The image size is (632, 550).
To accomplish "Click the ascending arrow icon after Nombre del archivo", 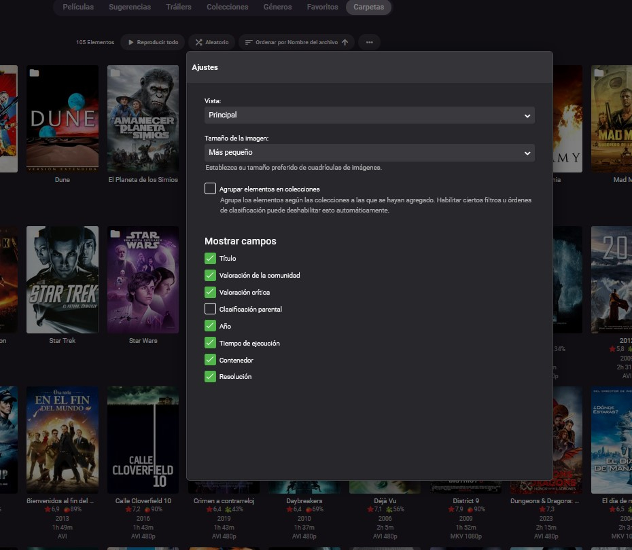I will [x=345, y=42].
